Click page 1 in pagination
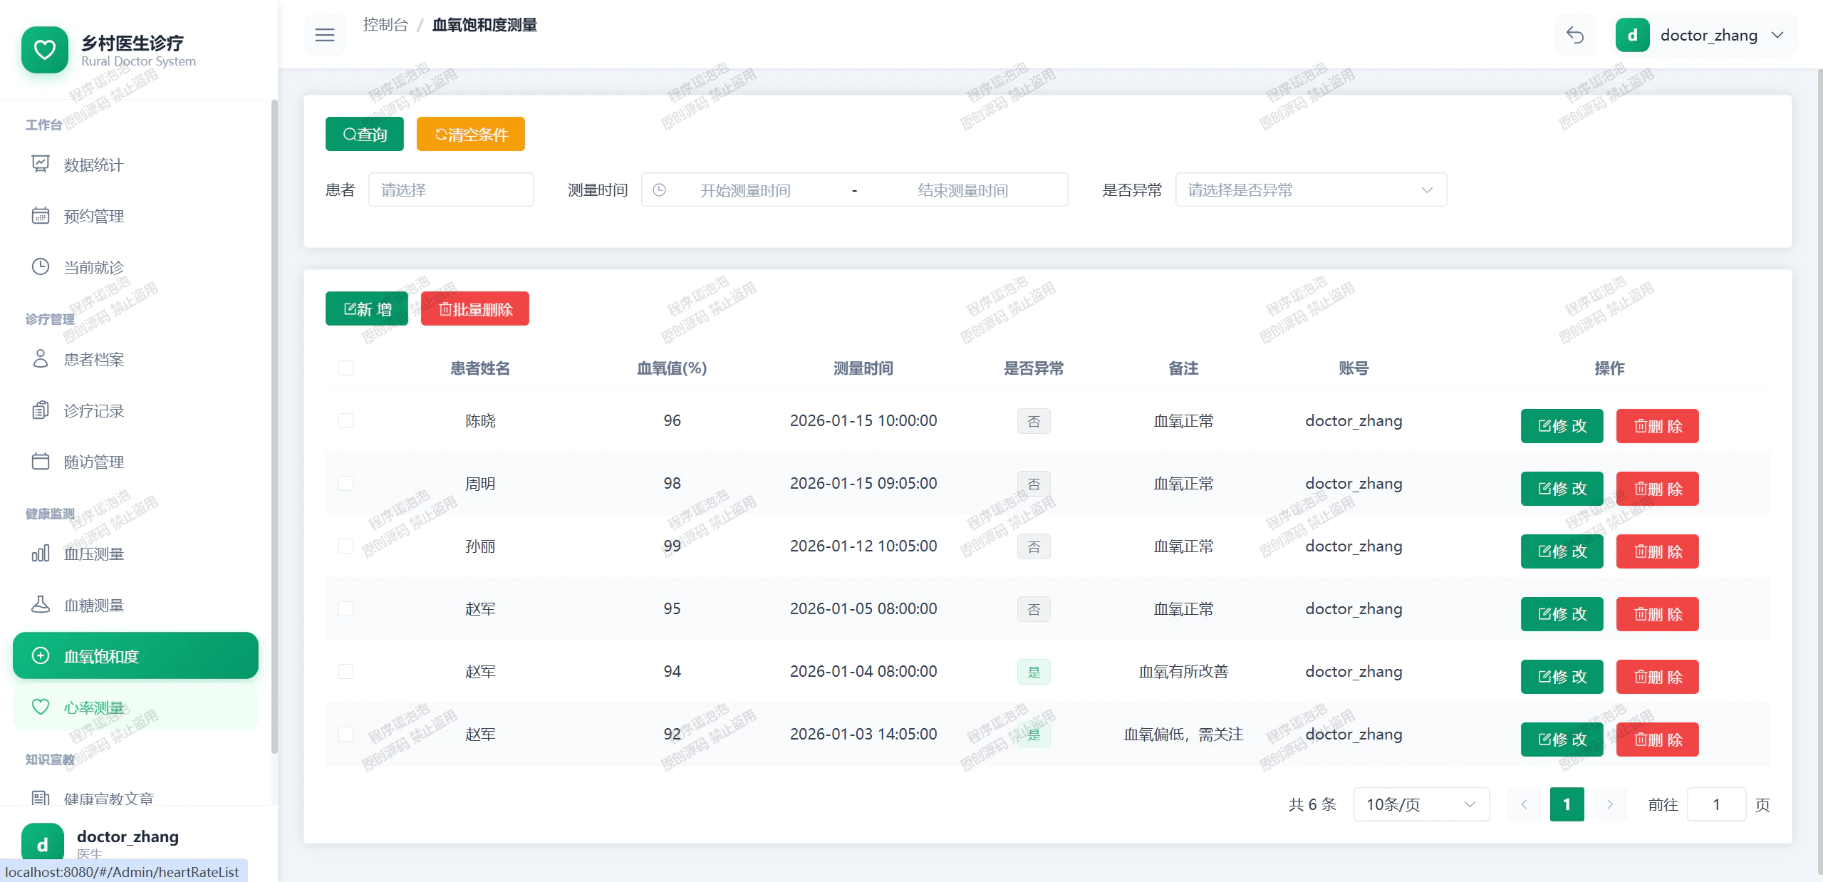 click(x=1567, y=804)
